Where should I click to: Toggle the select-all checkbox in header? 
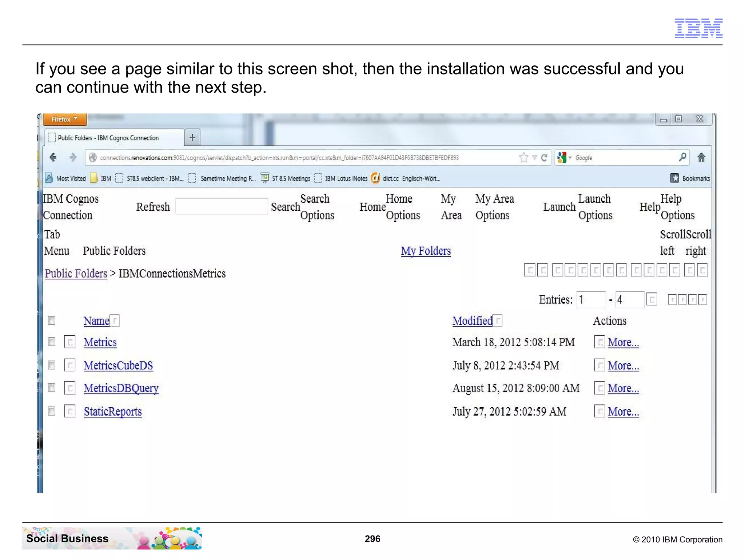(x=52, y=320)
